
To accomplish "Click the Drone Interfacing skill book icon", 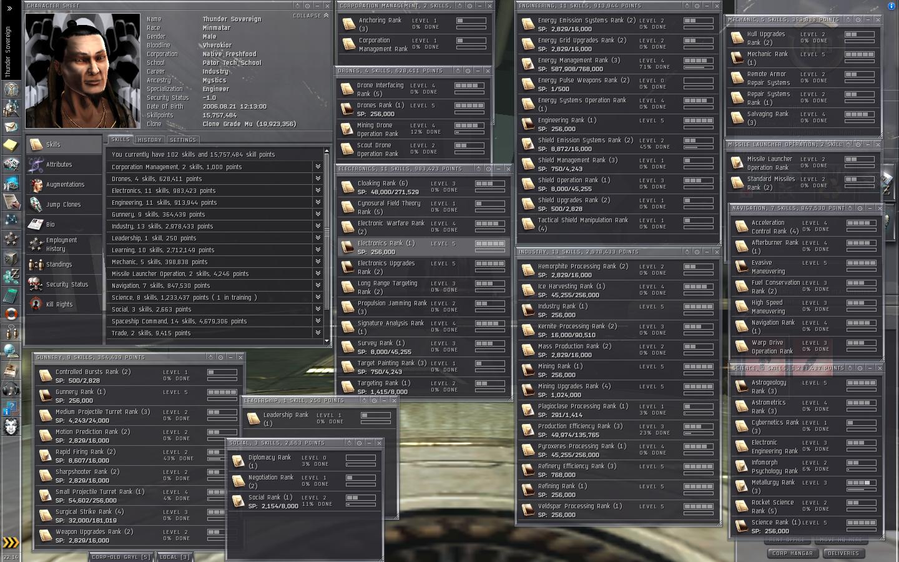I will [347, 89].
